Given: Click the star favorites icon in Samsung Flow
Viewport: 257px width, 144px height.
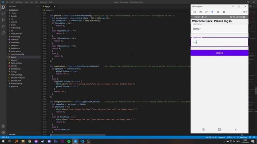Looking at the screenshot, I should (245, 12).
